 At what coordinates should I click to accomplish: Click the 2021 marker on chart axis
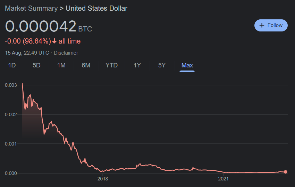(x=223, y=179)
